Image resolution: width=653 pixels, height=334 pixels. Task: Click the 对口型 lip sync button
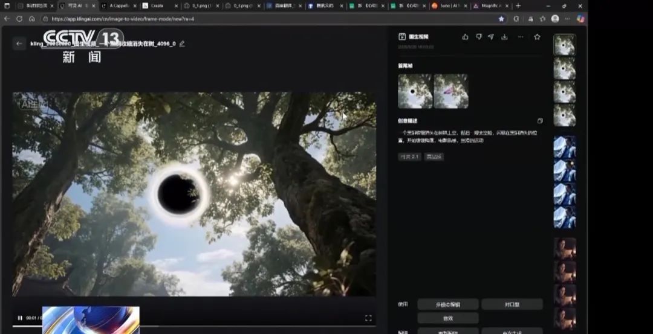tap(512, 304)
